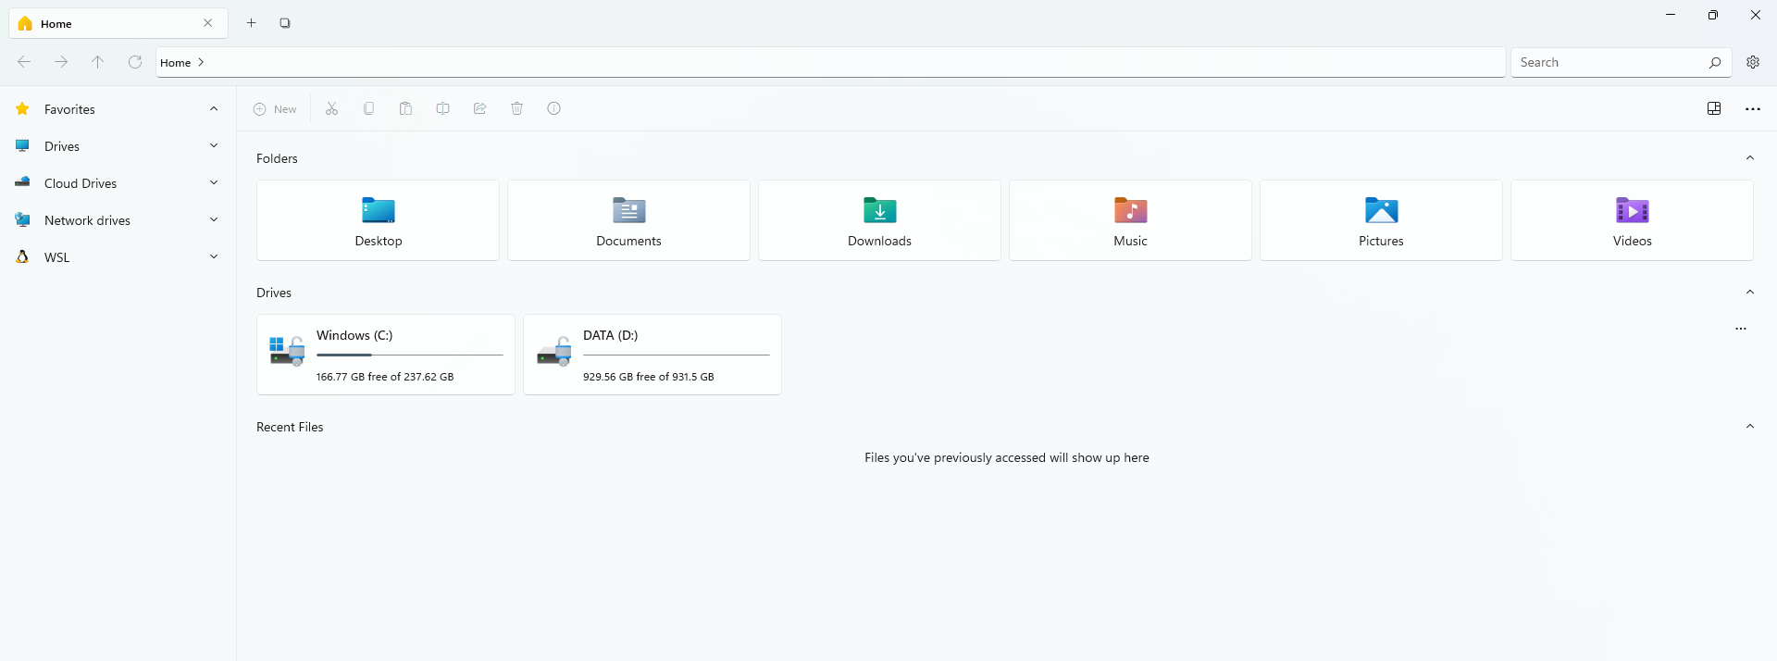Select the Home tab
The height and width of the screenshot is (661, 1777).
coord(111,23)
